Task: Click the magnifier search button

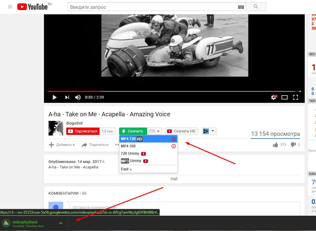Action: [256, 7]
